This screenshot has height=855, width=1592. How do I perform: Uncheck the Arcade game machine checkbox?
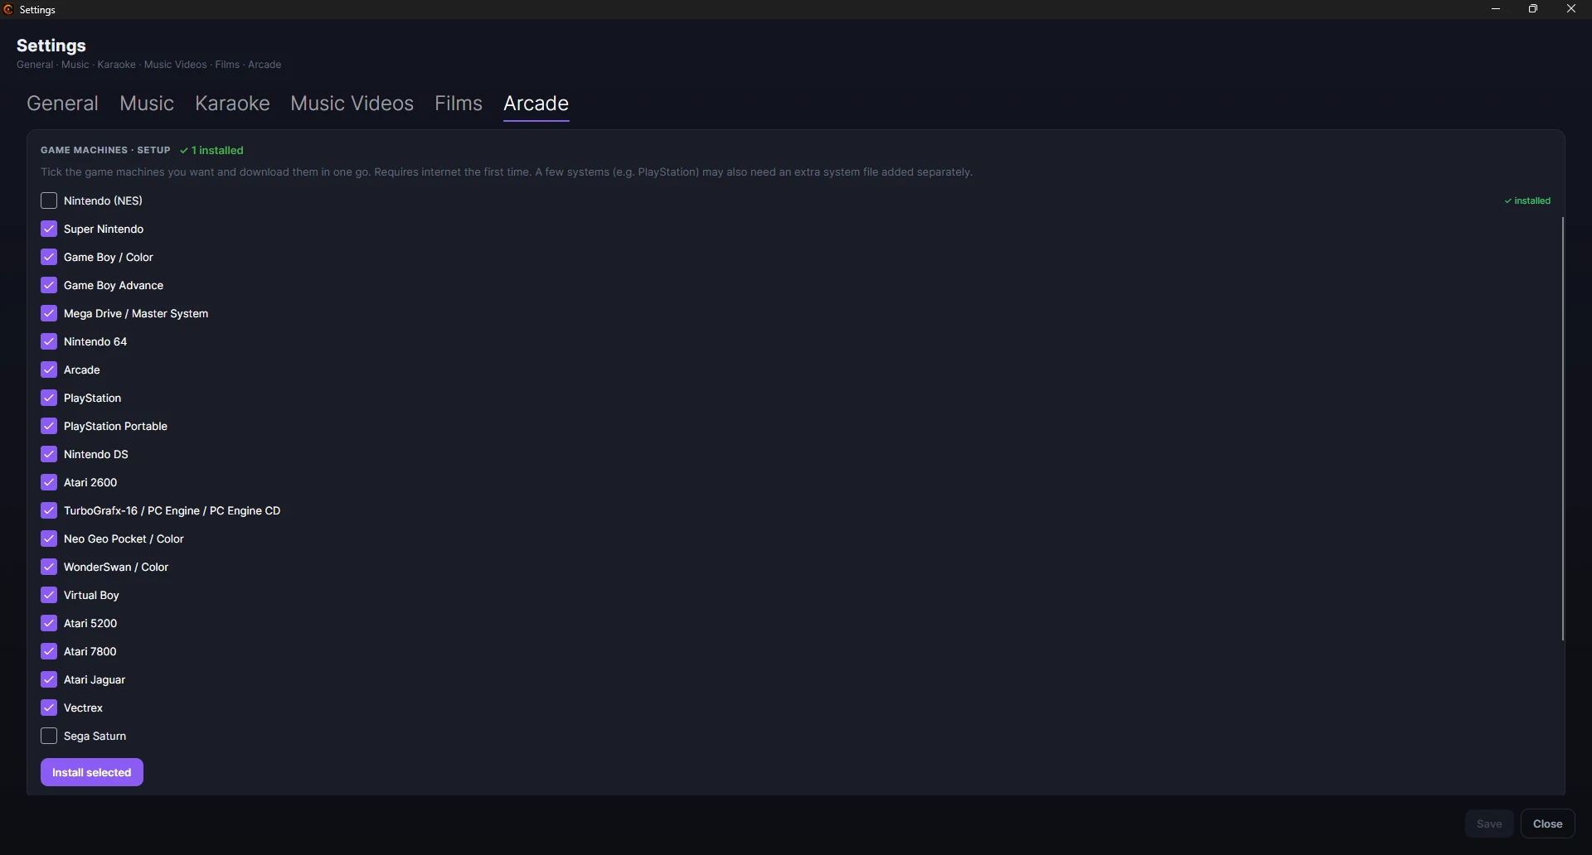click(49, 370)
